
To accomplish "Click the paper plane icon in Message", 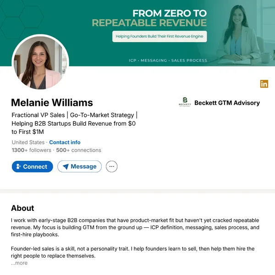I will [66, 166].
